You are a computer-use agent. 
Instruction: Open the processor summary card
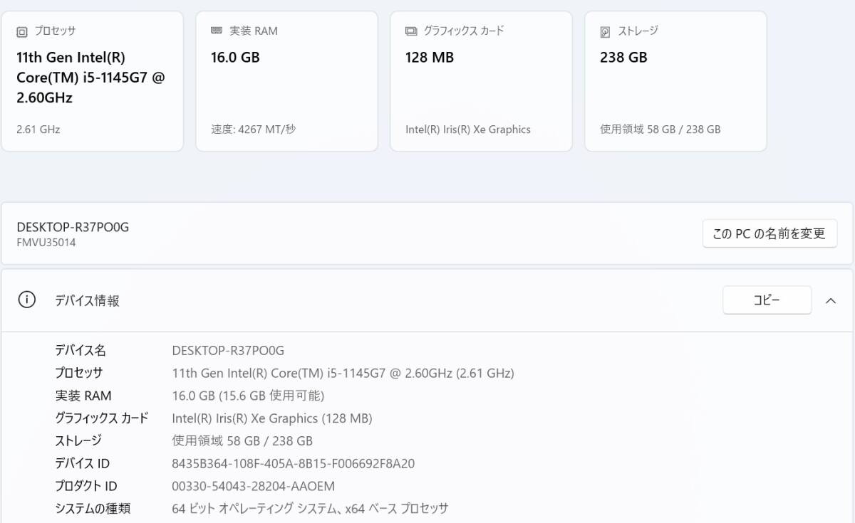(x=93, y=81)
